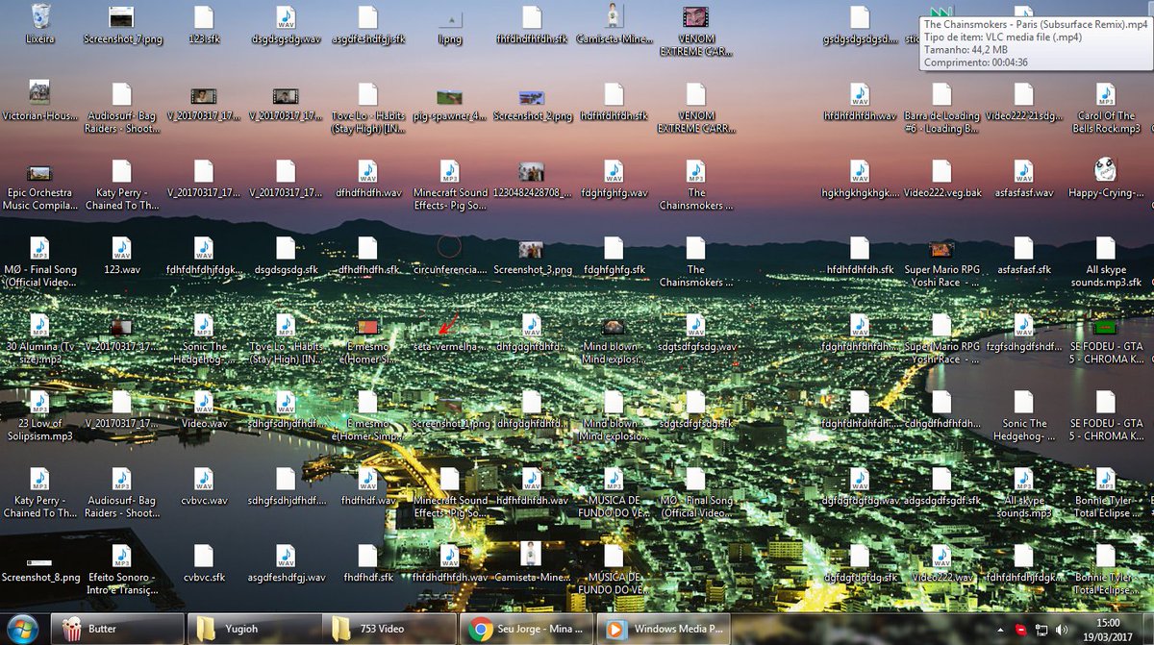Switch to Windows Media Player taskbar button
This screenshot has height=645, width=1154.
coord(664,630)
